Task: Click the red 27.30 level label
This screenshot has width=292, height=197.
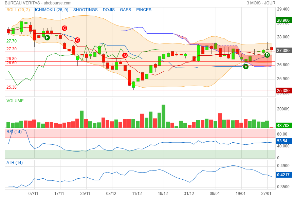Action: (x=12, y=49)
